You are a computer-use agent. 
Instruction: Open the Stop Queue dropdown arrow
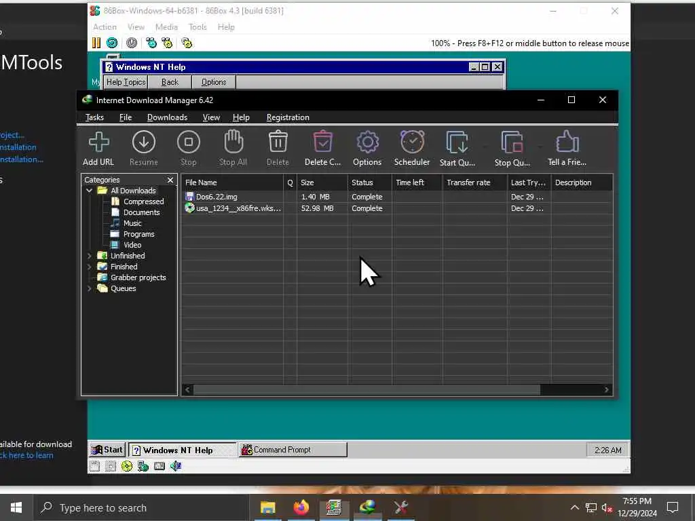tap(540, 147)
